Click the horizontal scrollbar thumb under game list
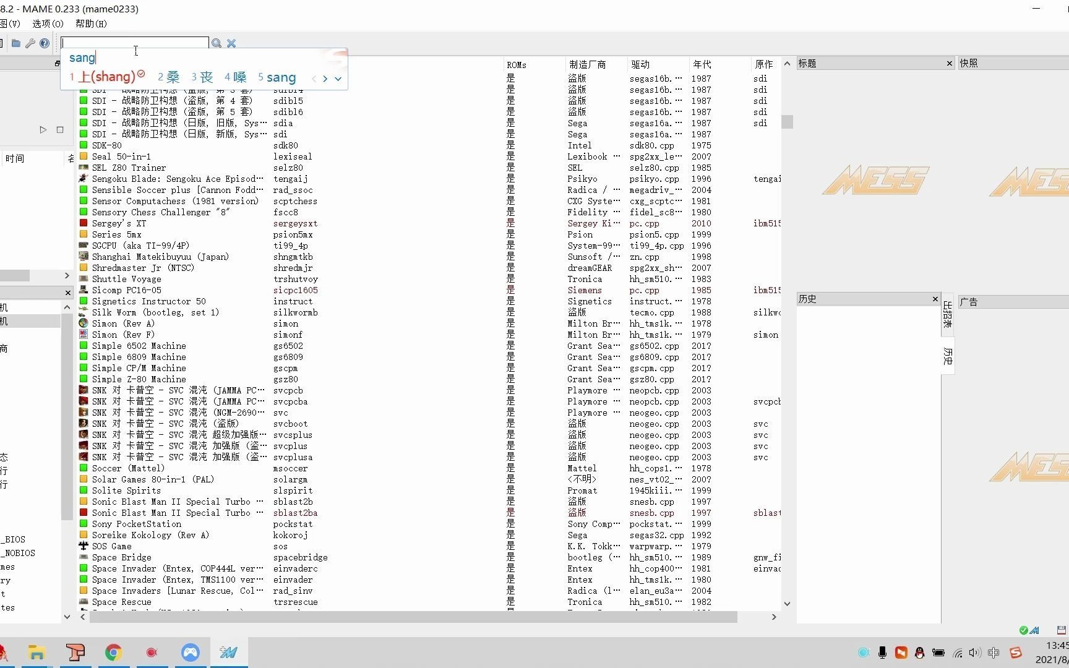This screenshot has width=1069, height=668. 413,617
